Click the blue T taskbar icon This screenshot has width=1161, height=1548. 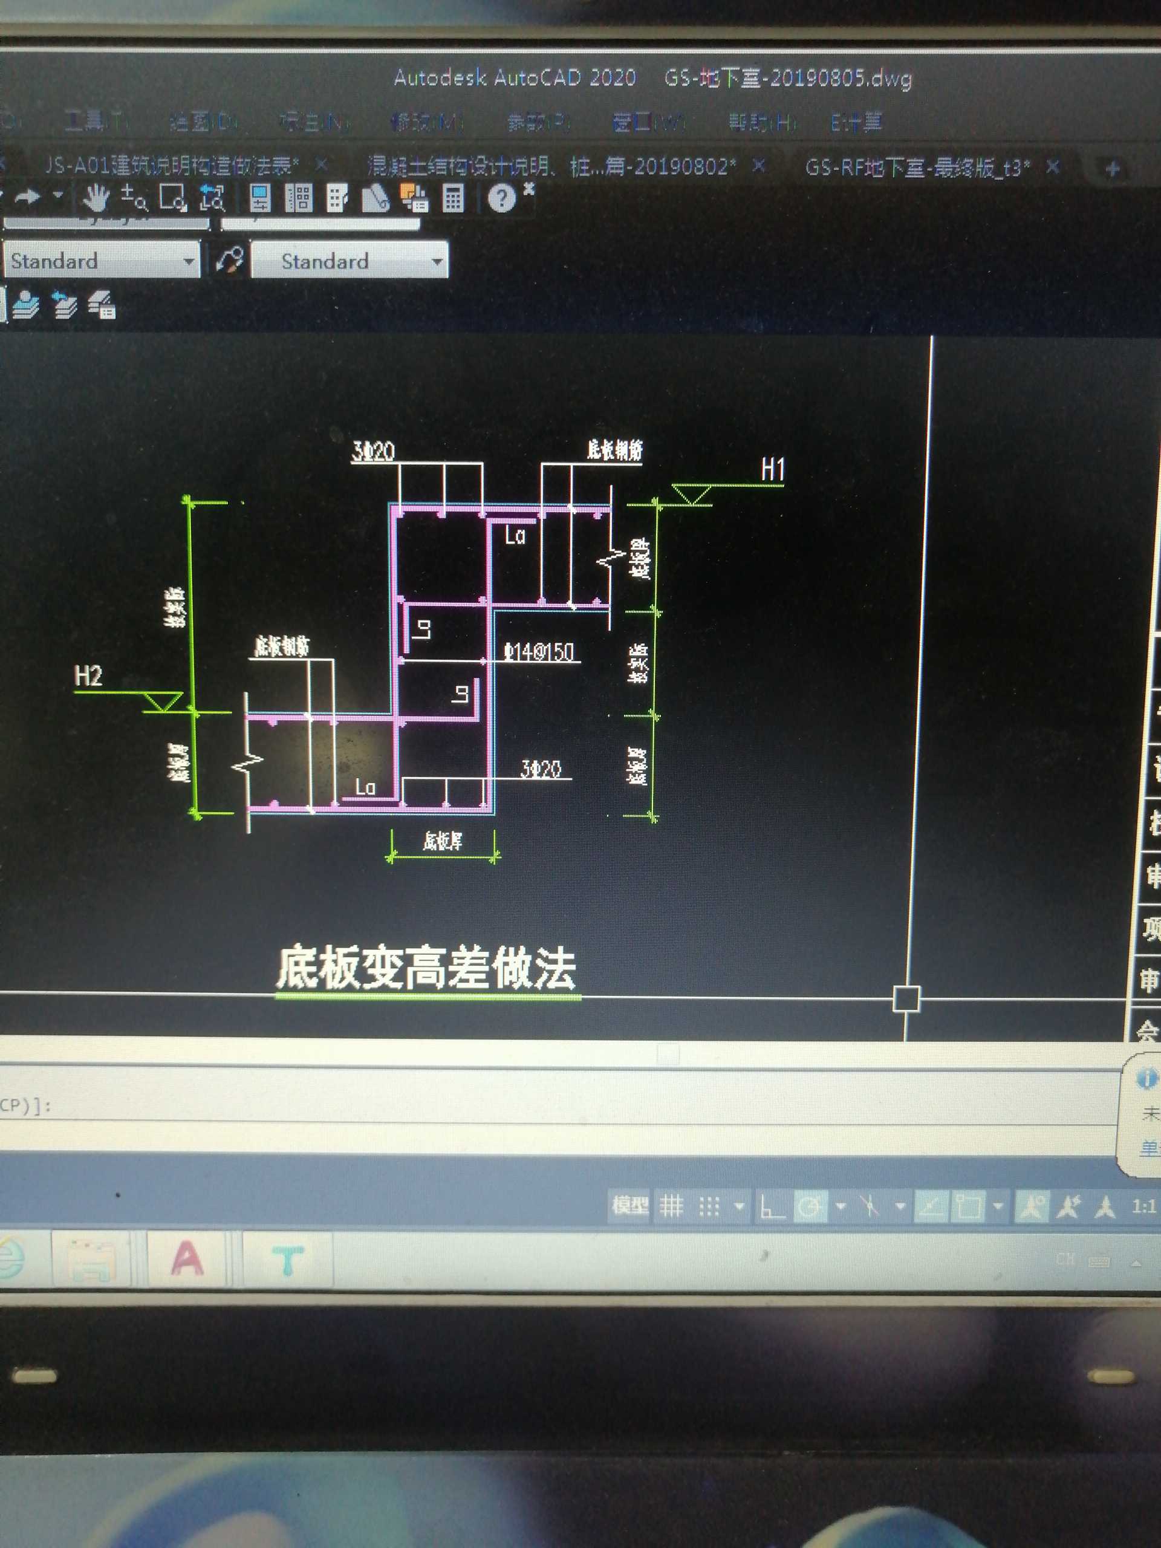[288, 1260]
